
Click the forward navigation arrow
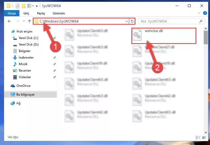(x=17, y=21)
